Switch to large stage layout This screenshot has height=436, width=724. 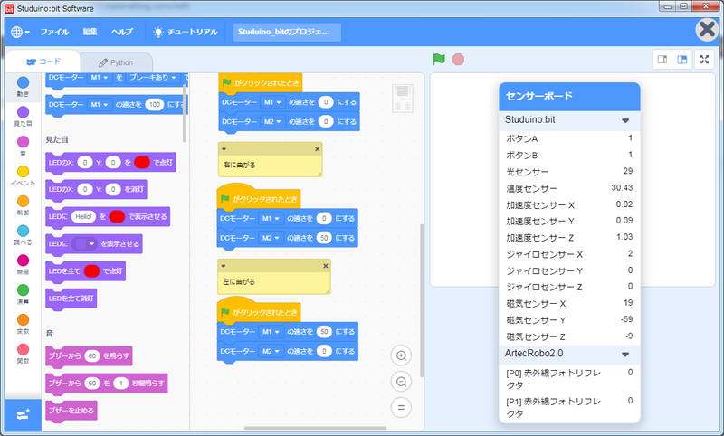(x=682, y=60)
